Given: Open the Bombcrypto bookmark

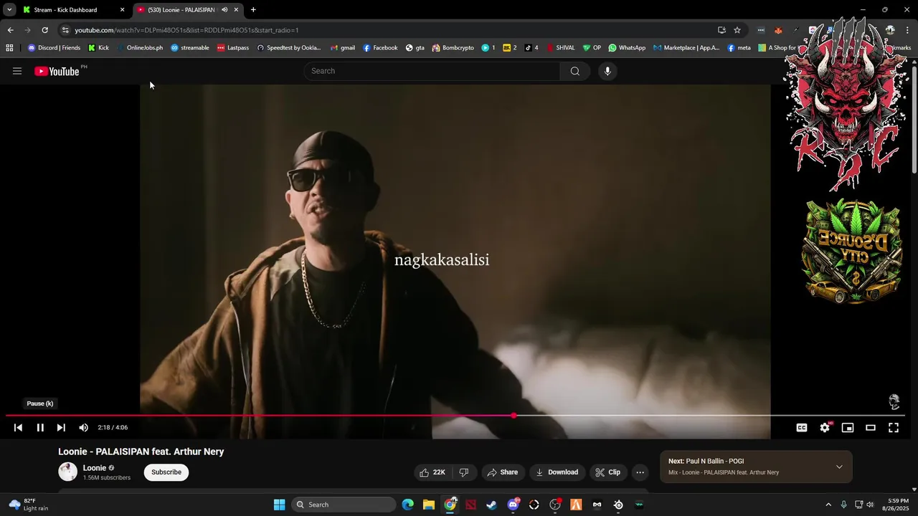Looking at the screenshot, I should [x=453, y=48].
